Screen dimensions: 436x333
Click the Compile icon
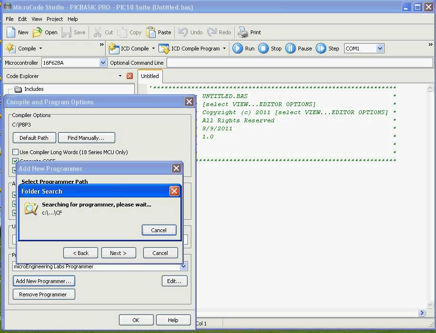pos(10,48)
